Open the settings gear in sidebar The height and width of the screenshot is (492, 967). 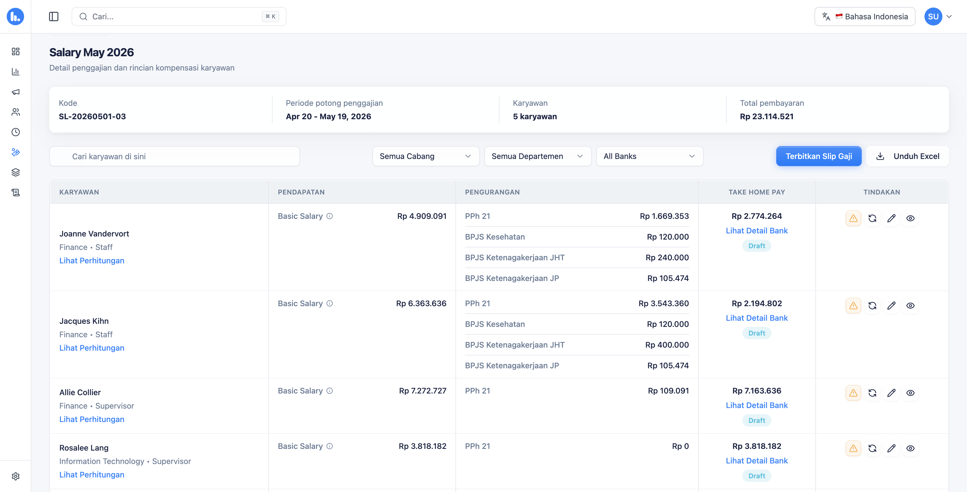point(15,476)
